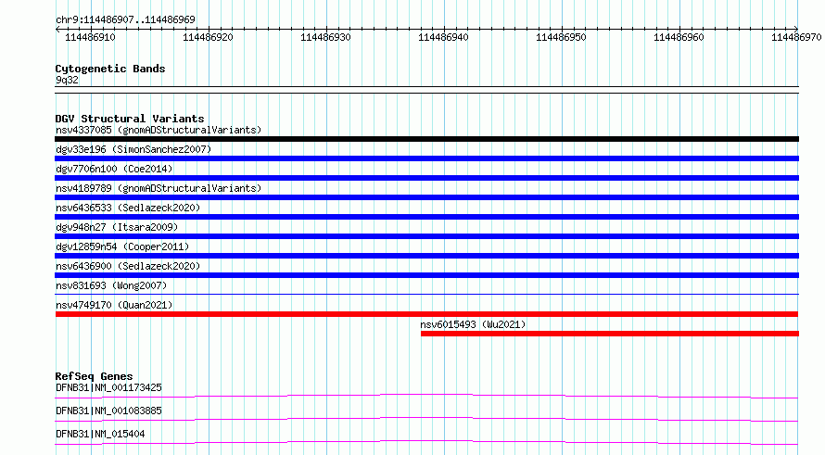The width and height of the screenshot is (825, 455).
Task: Open variant nsv6015493 (Wu2021)
Action: pyautogui.click(x=473, y=324)
